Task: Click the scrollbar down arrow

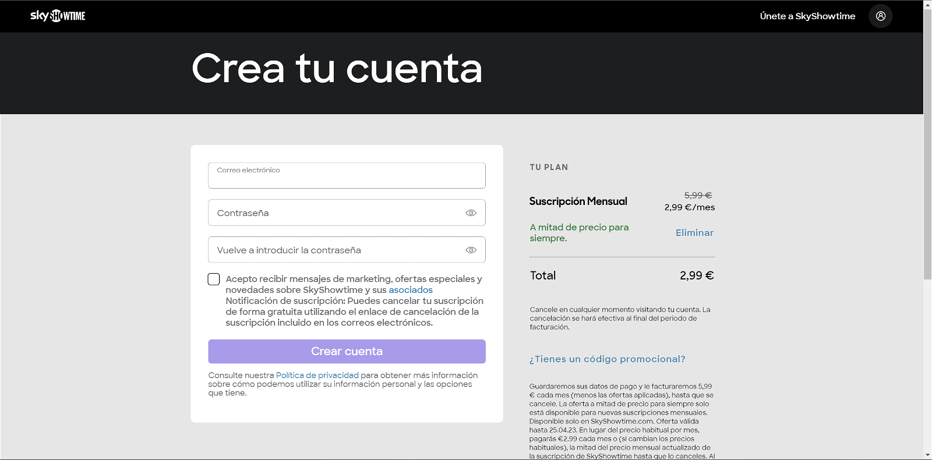Action: pos(927,455)
